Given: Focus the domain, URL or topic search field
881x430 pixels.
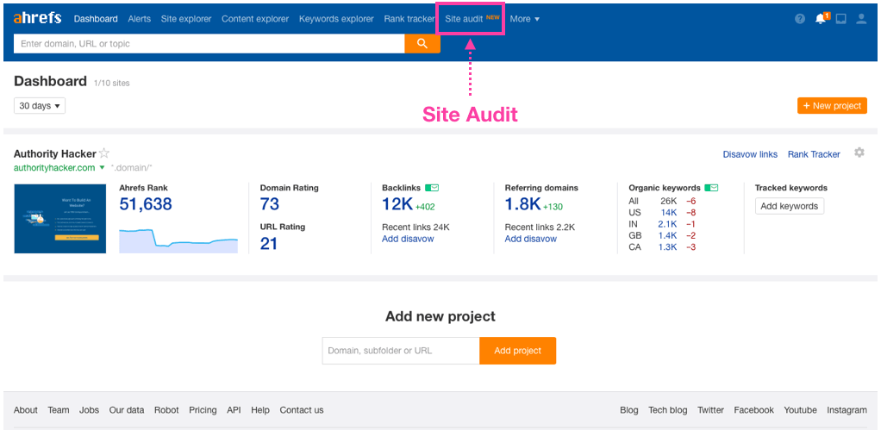Looking at the screenshot, I should 209,43.
